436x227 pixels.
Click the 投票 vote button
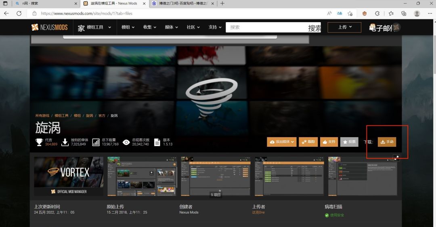coord(349,142)
